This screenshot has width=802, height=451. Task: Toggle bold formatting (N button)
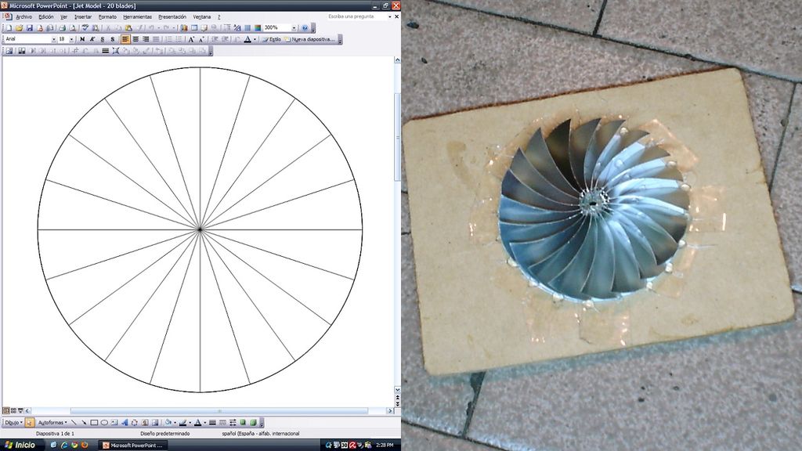(82, 39)
